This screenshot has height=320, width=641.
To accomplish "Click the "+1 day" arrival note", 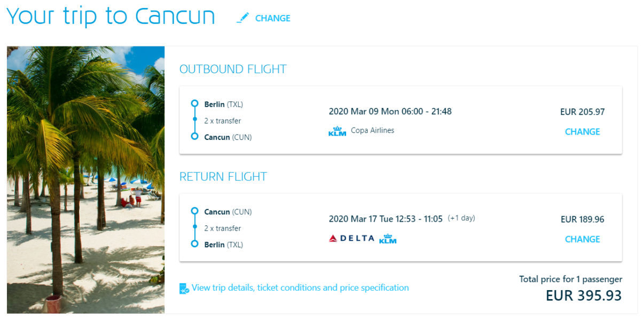I will click(x=461, y=218).
